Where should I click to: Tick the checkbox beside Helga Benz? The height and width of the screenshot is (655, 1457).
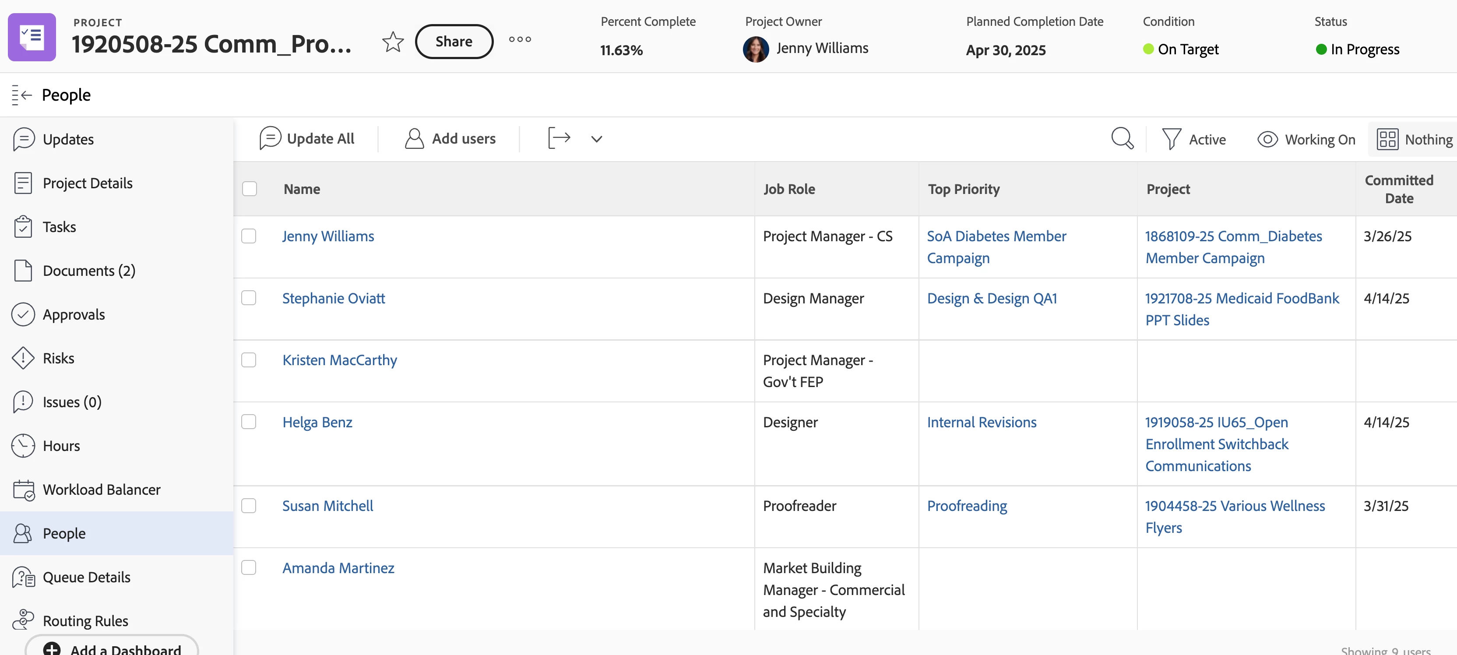click(x=249, y=422)
